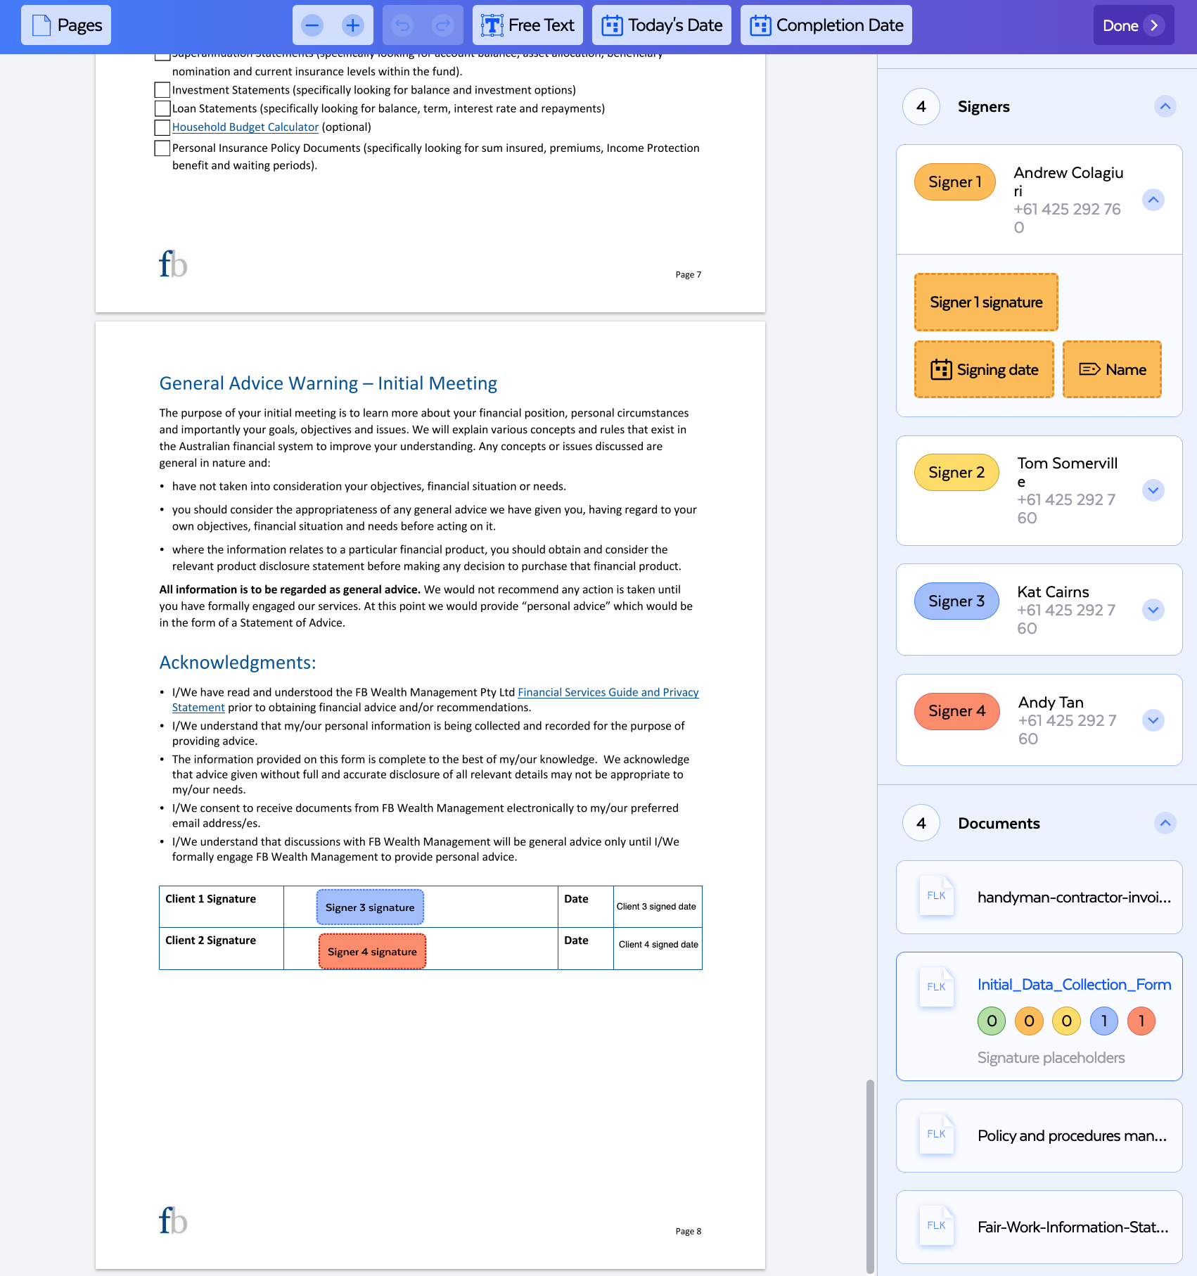Click the undo arrow icon
This screenshot has width=1197, height=1276.
pyautogui.click(x=402, y=25)
